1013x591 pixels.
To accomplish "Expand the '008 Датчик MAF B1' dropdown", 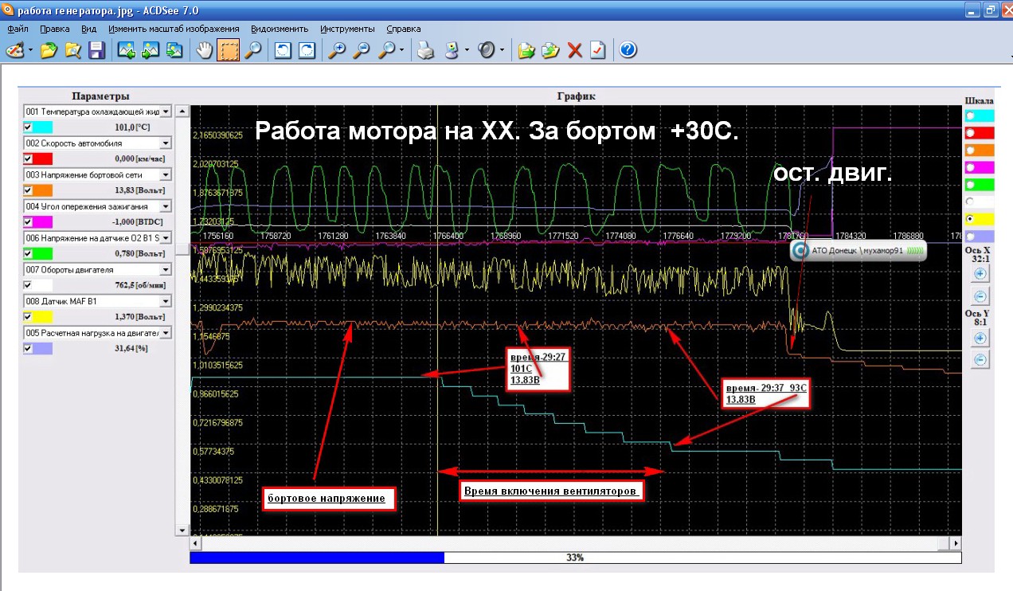I will coord(166,301).
